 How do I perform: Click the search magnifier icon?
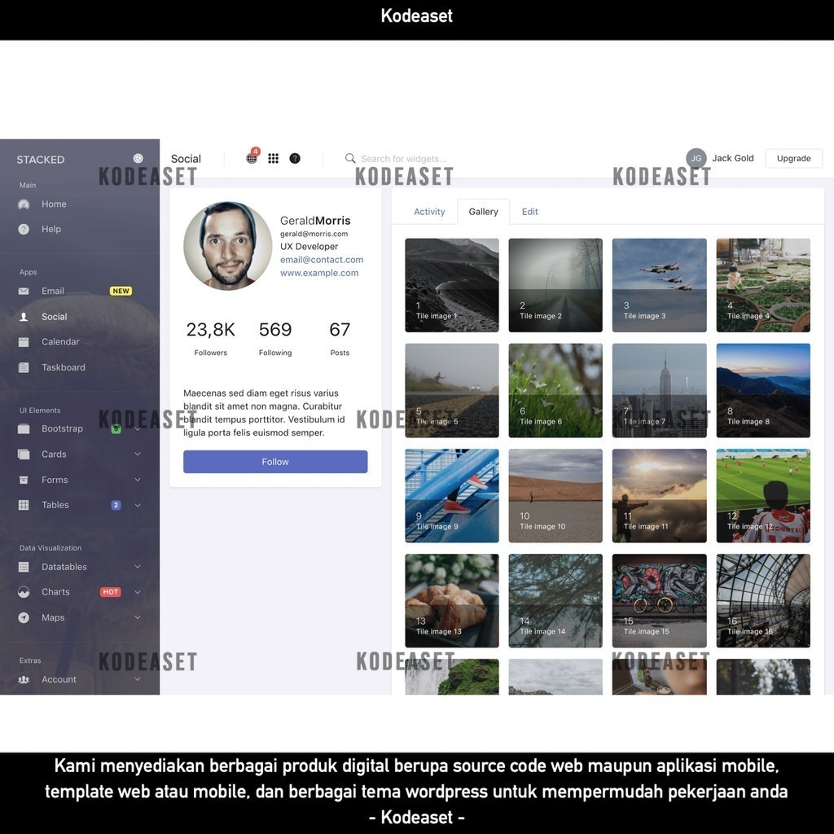(350, 158)
